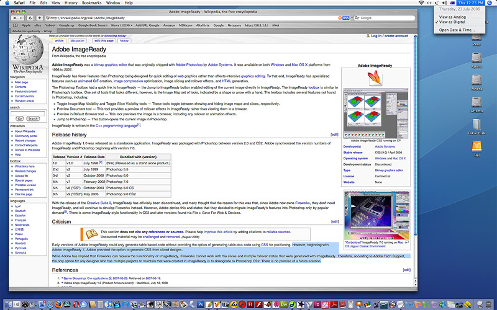Open the Carbonized ImageReady 7.0 thumbnail
Screen dimensions: 497x310
pos(376,216)
